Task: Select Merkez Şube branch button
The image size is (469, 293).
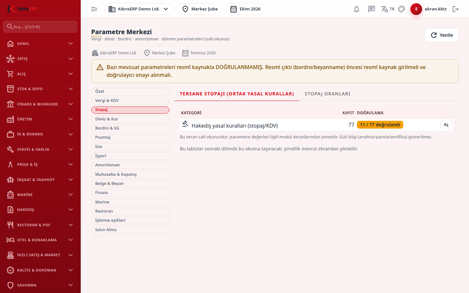Action: point(200,9)
